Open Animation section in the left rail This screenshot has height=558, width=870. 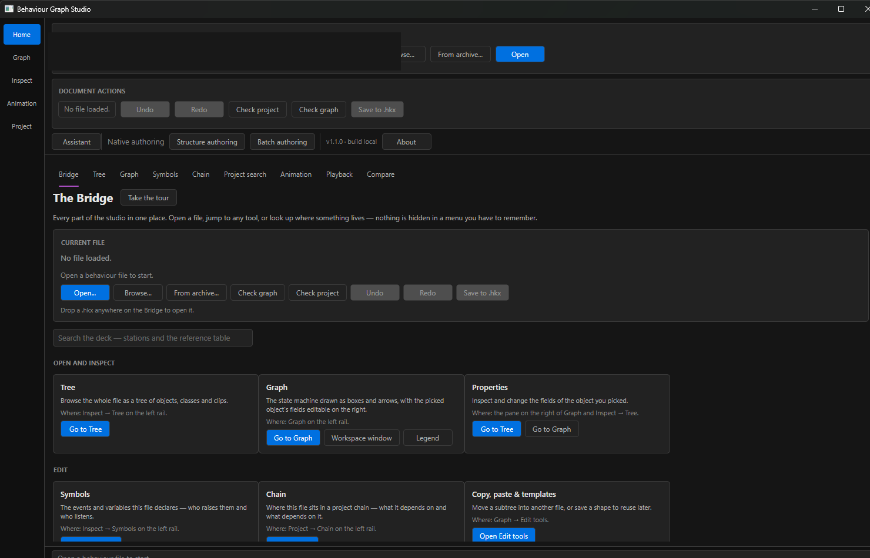(22, 103)
